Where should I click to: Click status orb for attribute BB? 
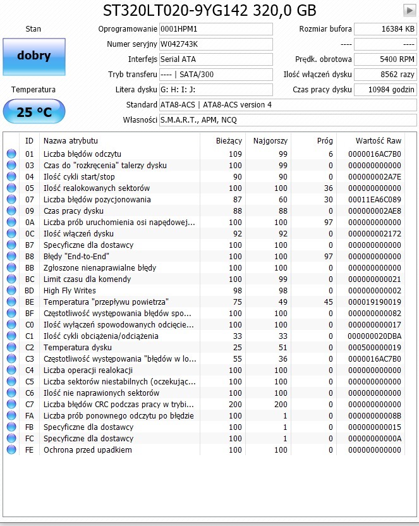11,268
